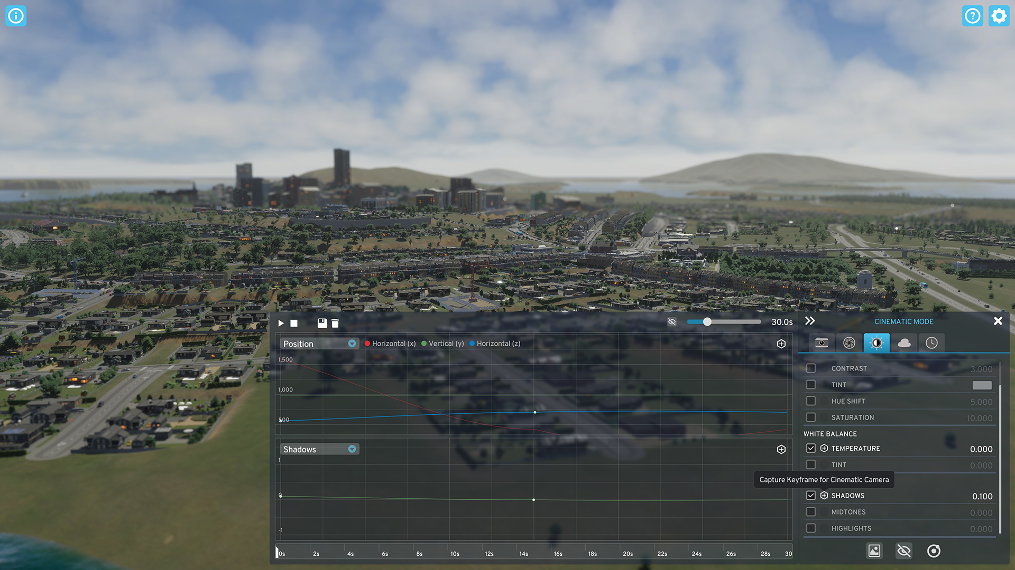Enable the Contrast adjustment checkbox
This screenshot has width=1015, height=570.
tap(810, 368)
